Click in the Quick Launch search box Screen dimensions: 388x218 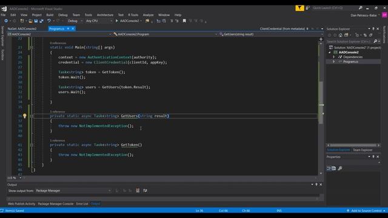335,8
